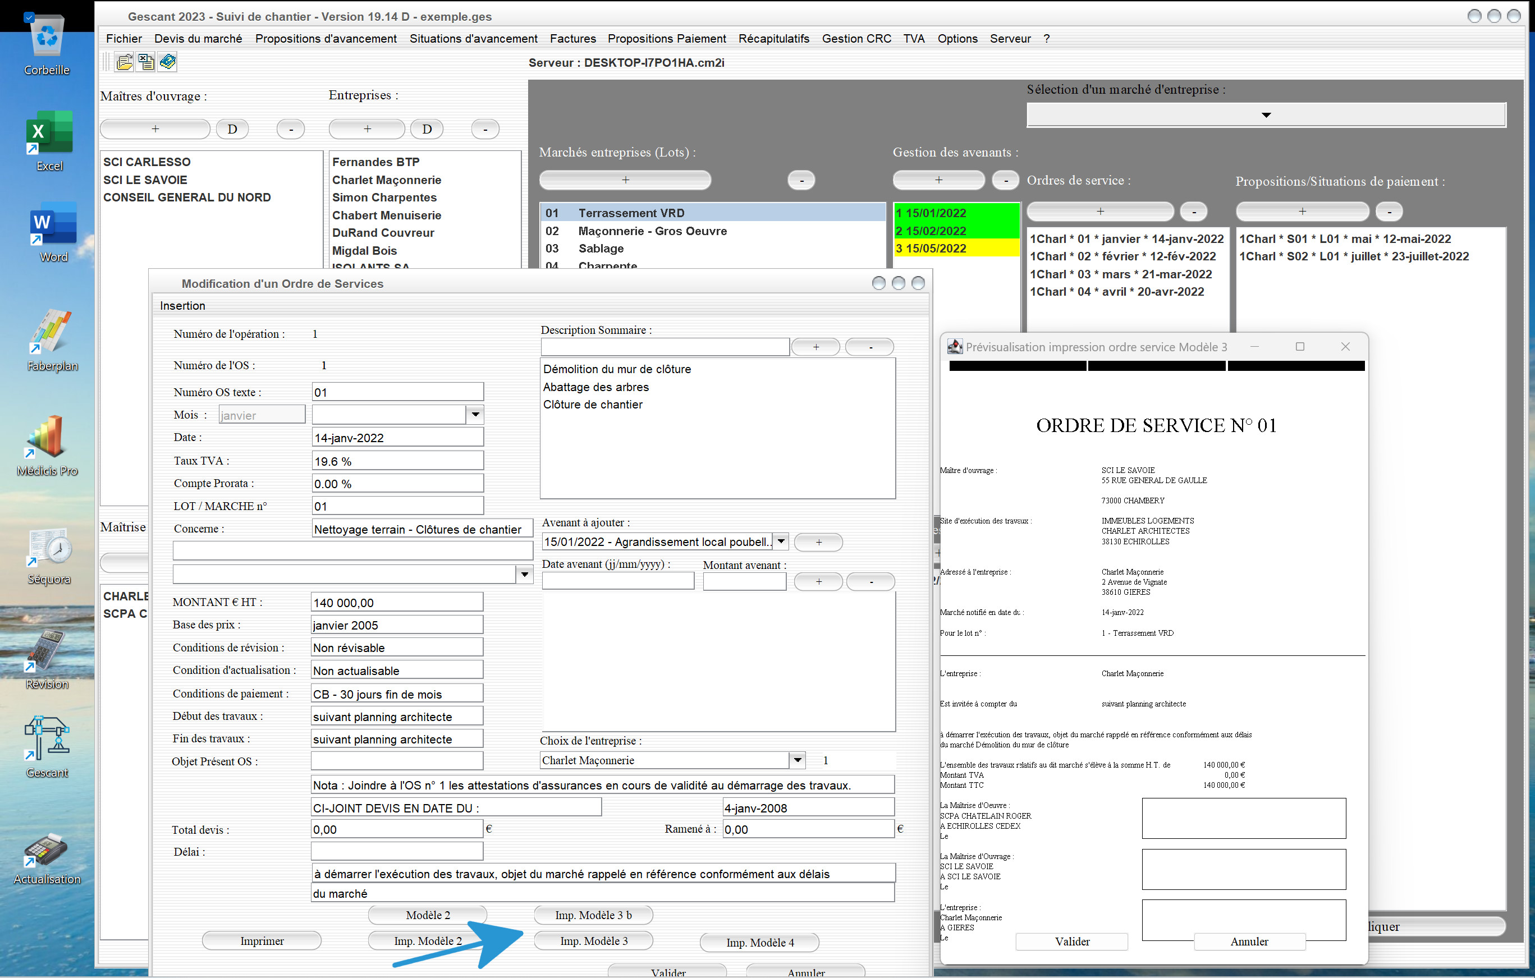Click the Taux TVA field
The height and width of the screenshot is (978, 1535).
(x=397, y=461)
